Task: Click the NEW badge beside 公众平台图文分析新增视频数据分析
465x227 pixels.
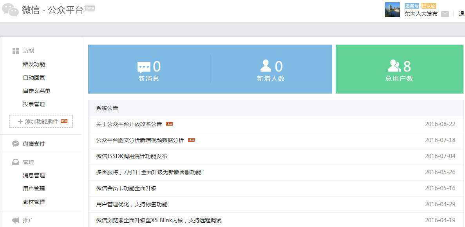Action: (x=191, y=140)
